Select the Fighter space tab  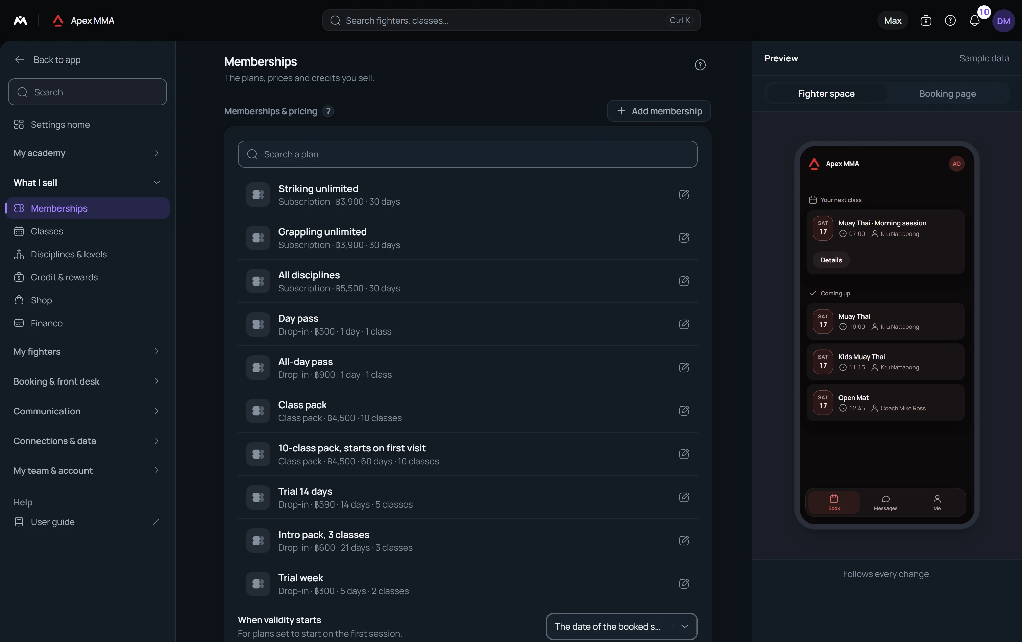pyautogui.click(x=826, y=93)
